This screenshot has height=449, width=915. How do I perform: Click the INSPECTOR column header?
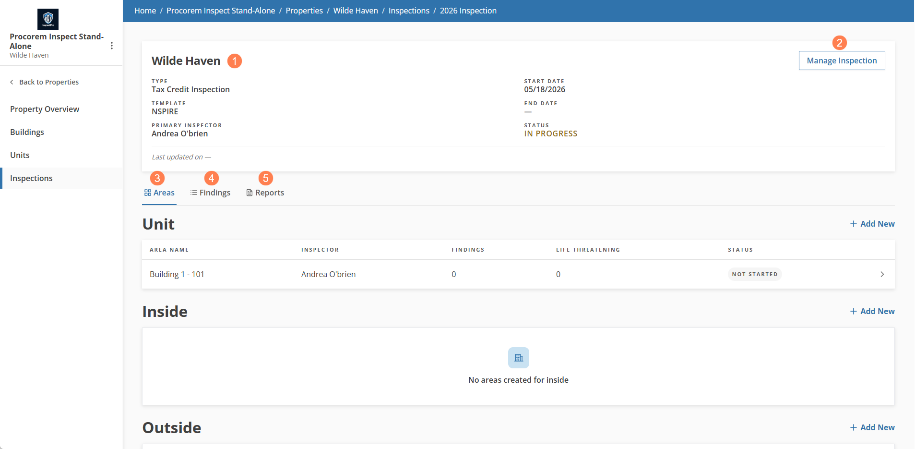pos(320,250)
